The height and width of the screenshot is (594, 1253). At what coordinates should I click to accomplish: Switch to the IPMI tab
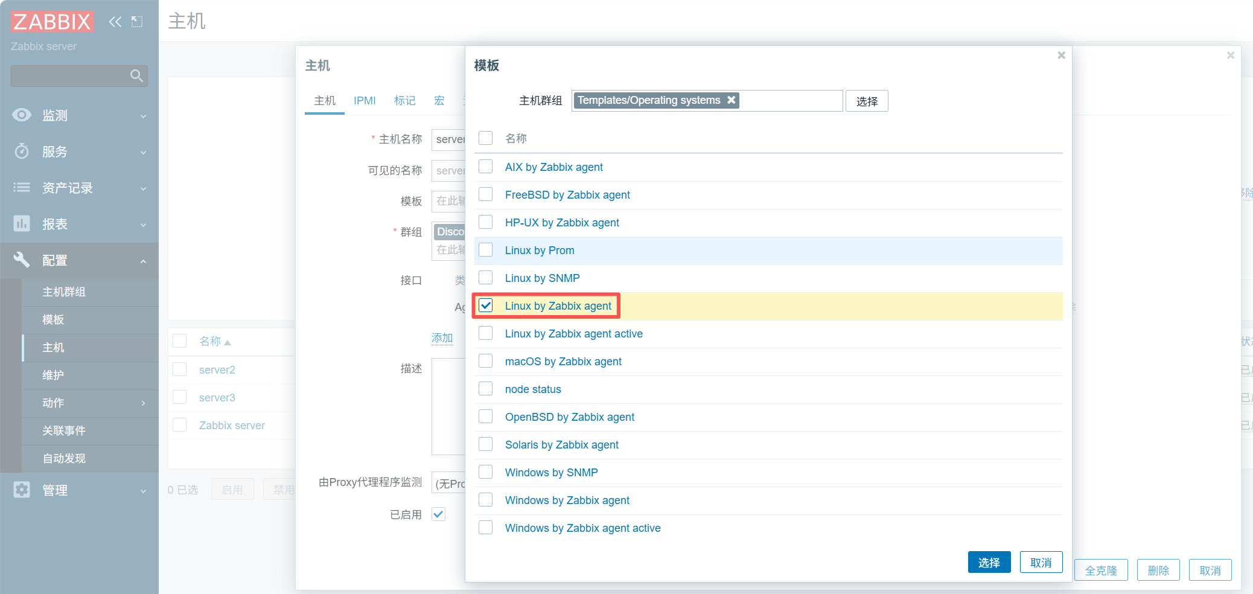point(365,101)
